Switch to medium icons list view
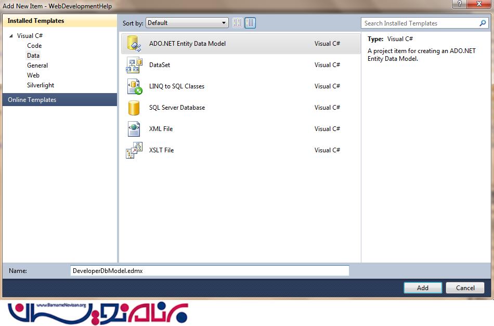The image size is (494, 326). pyautogui.click(x=250, y=23)
